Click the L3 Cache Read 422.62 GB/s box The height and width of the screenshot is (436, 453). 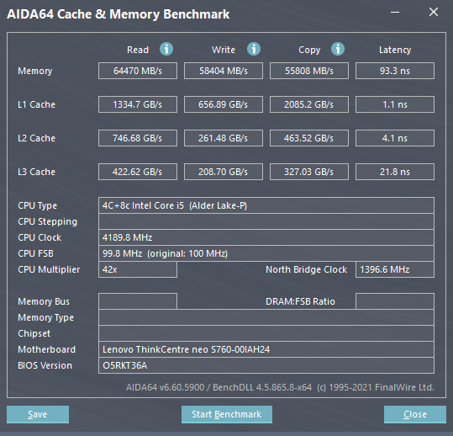point(138,172)
